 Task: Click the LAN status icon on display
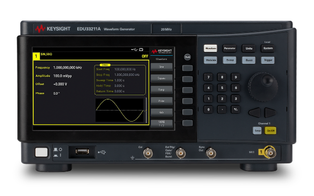(x=141, y=49)
